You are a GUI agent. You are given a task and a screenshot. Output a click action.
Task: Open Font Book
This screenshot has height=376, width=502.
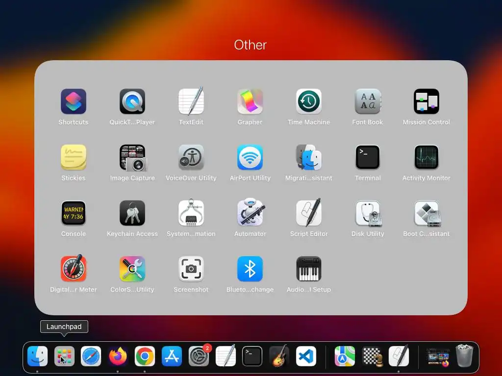pos(368,101)
